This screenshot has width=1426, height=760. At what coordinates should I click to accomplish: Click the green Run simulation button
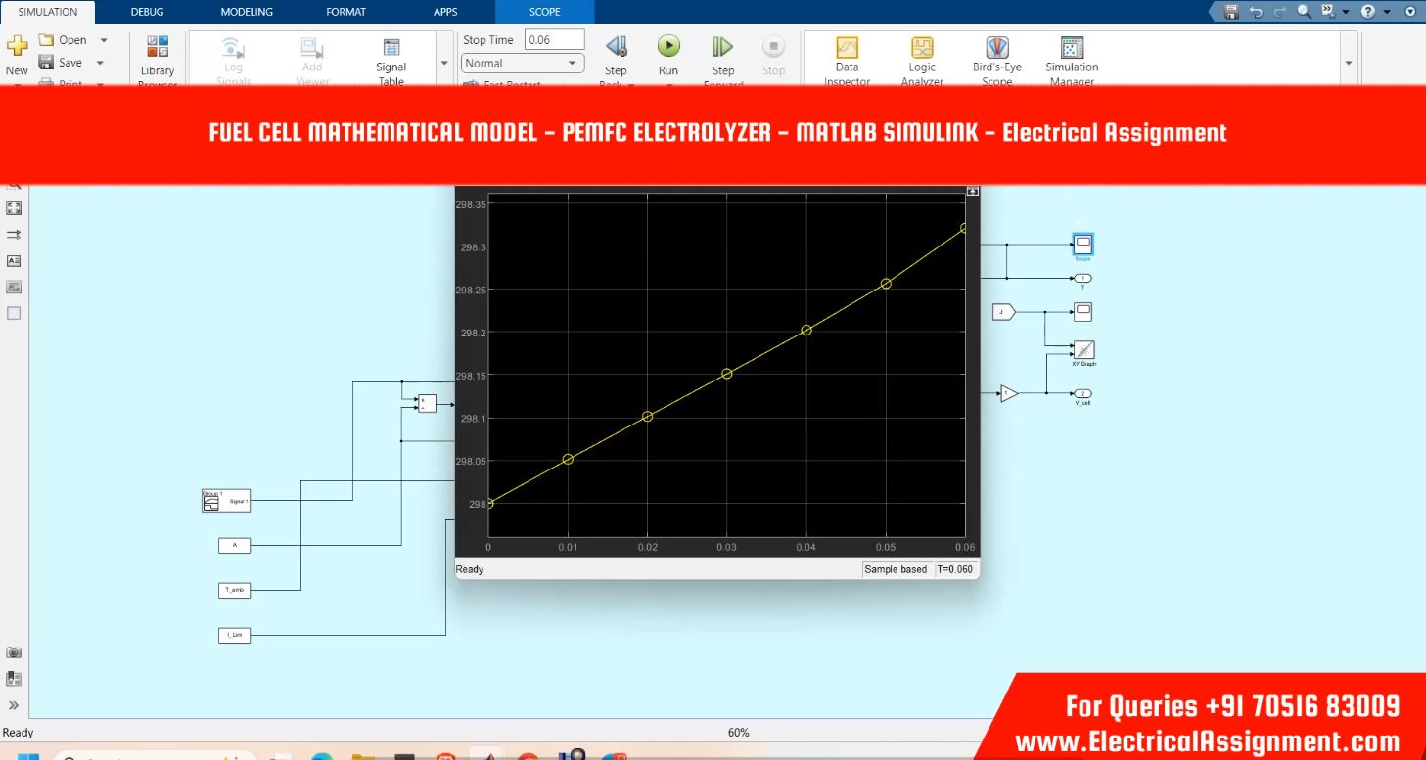point(667,47)
